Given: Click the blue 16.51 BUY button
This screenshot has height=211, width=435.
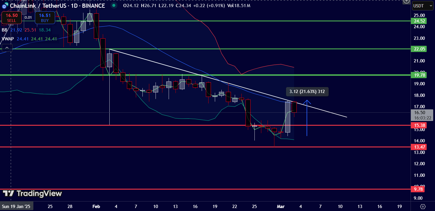Looking at the screenshot, I should point(45,18).
